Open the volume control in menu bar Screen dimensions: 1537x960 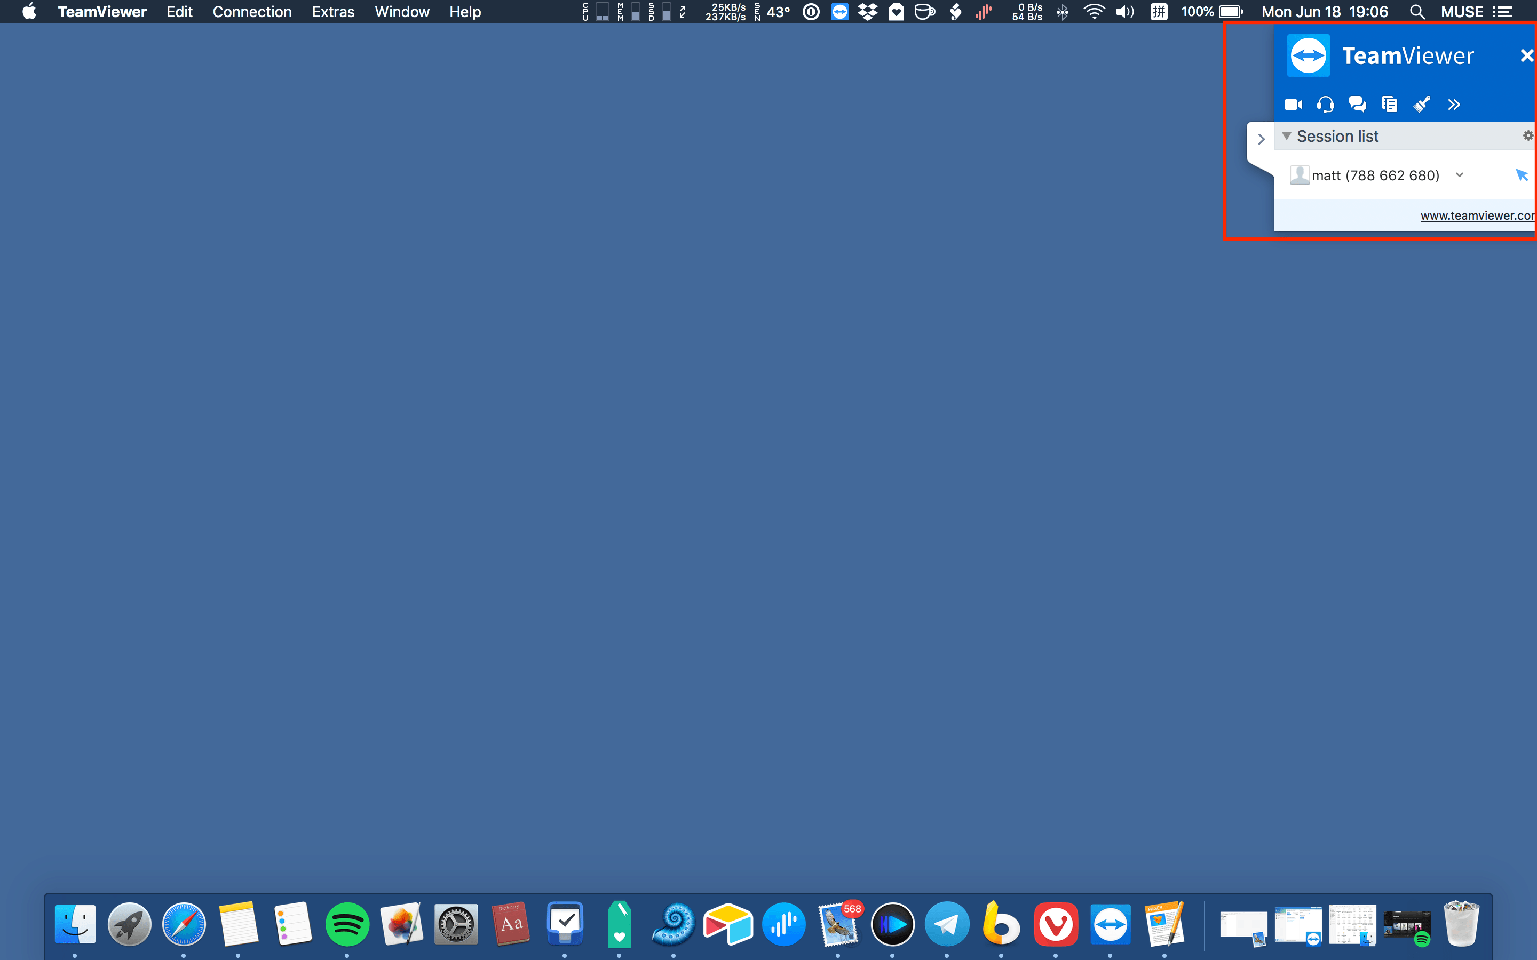pos(1125,11)
